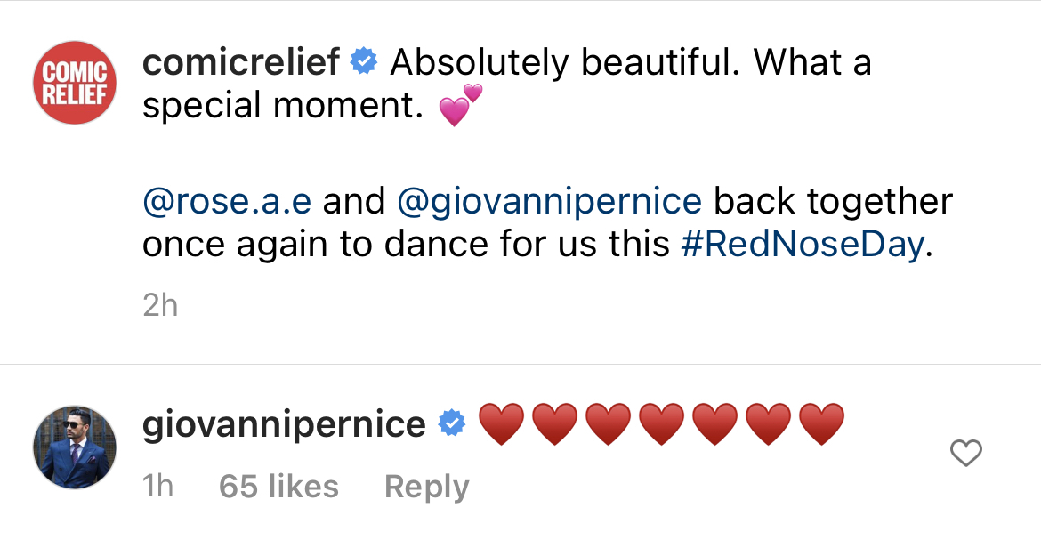Click the last red heart emoji in the comment

click(821, 423)
